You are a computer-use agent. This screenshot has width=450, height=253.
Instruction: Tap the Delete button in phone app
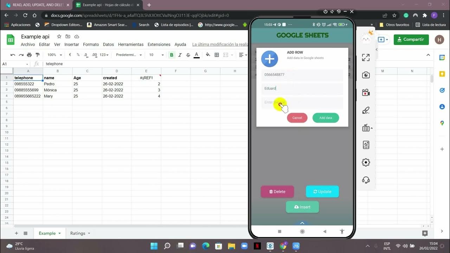[277, 192]
